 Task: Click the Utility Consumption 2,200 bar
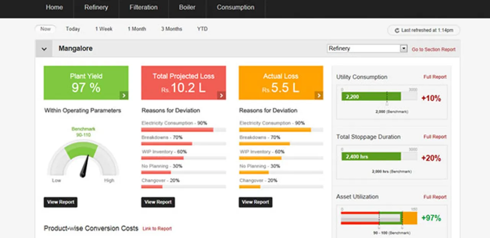tap(371, 96)
